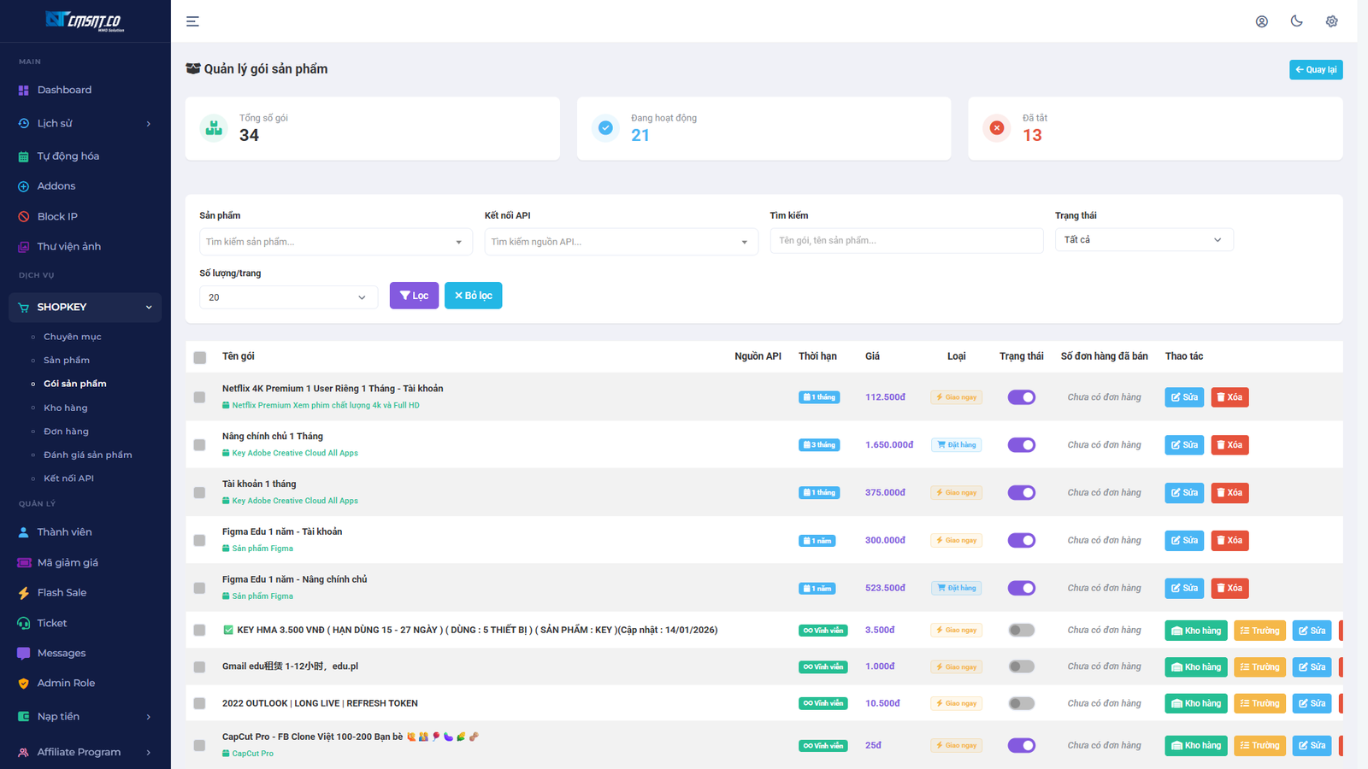Enable the KEY HMA 3.500 VNĐ status toggle

point(1021,630)
